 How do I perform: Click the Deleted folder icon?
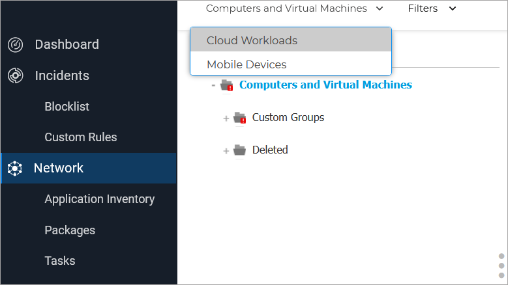pyautogui.click(x=239, y=150)
